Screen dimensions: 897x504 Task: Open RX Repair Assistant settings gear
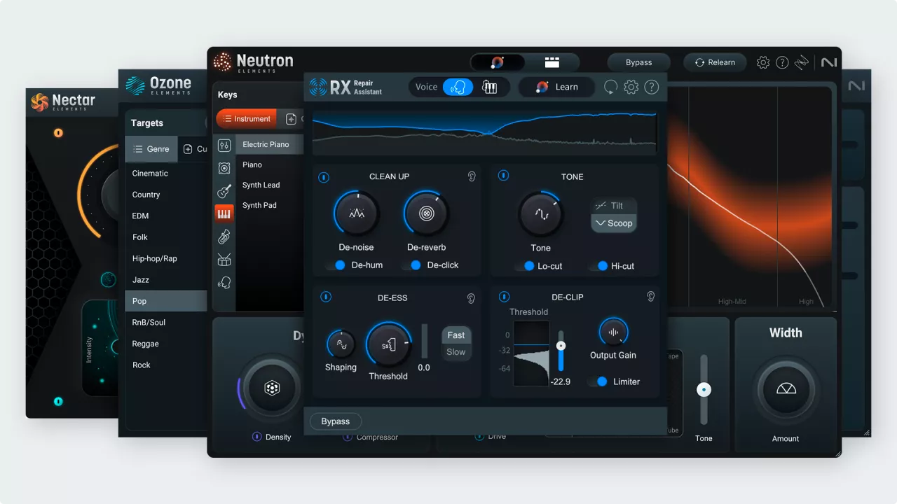click(x=631, y=87)
